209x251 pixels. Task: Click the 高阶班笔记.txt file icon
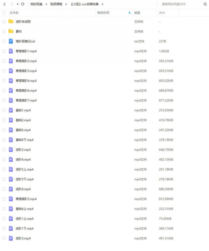point(11,41)
